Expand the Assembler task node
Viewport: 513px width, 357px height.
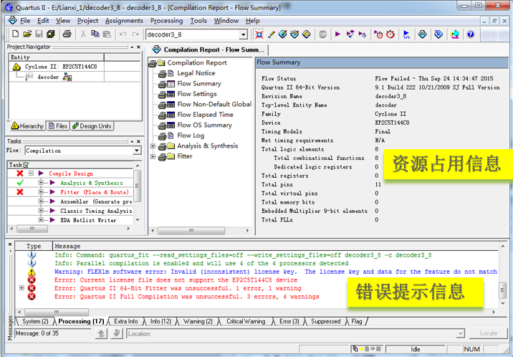pyautogui.click(x=41, y=201)
